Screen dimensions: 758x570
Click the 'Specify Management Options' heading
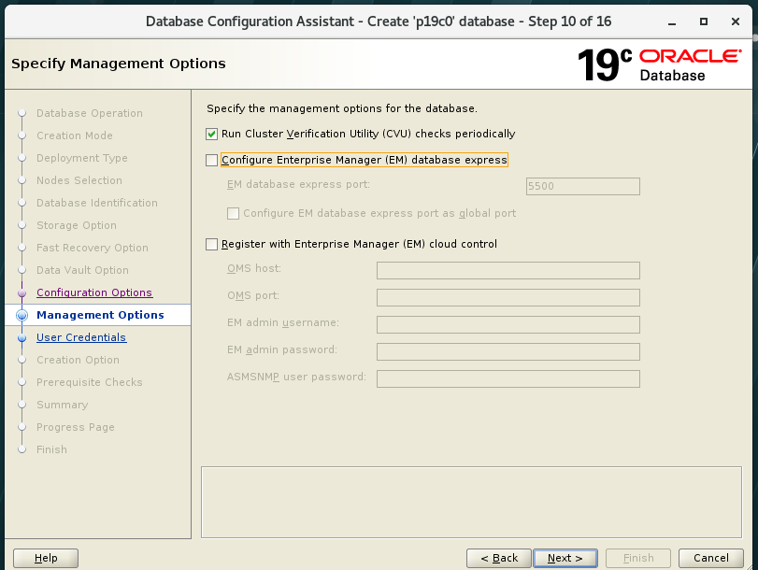(x=119, y=64)
